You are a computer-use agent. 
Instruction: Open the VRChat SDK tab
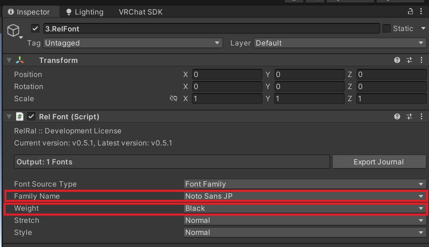tap(140, 12)
